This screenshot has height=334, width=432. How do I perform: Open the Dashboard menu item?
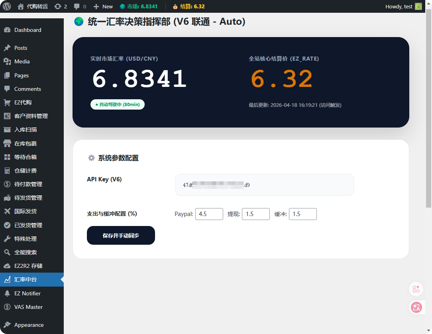point(27,30)
